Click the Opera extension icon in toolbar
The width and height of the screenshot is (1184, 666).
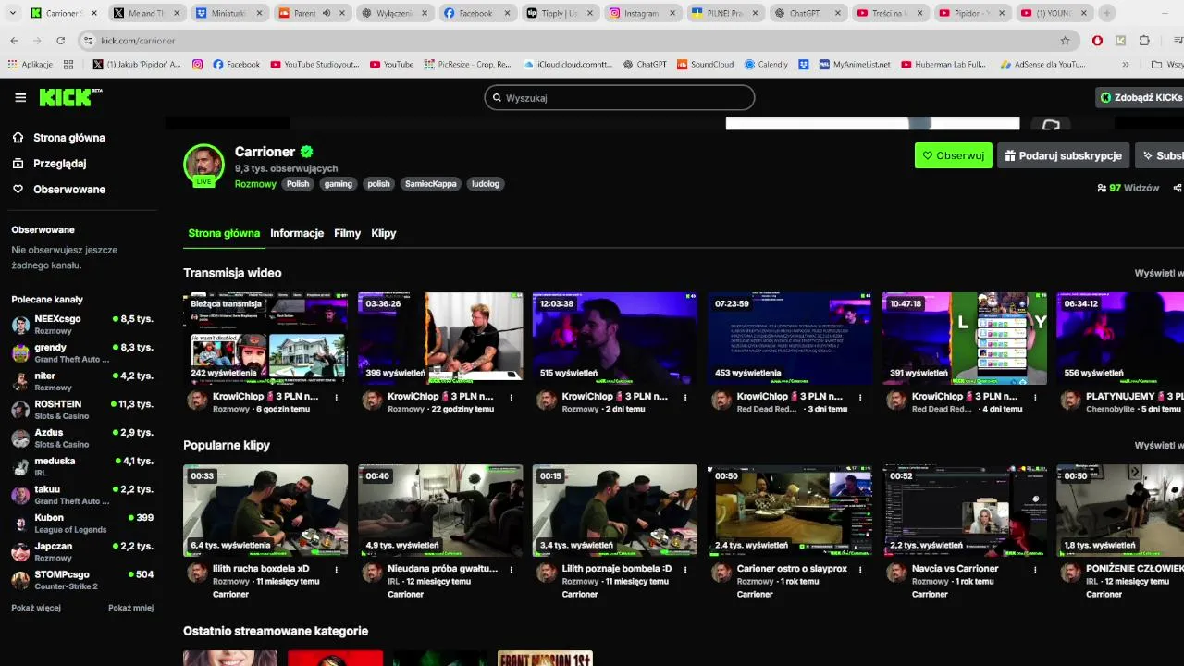pyautogui.click(x=1097, y=41)
